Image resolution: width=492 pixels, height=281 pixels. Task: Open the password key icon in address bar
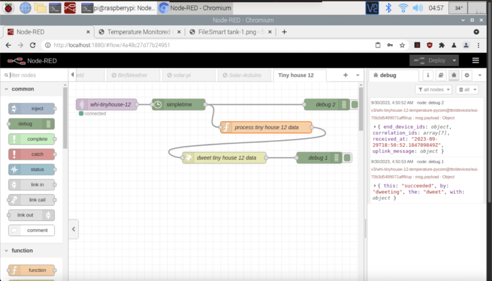click(390, 45)
